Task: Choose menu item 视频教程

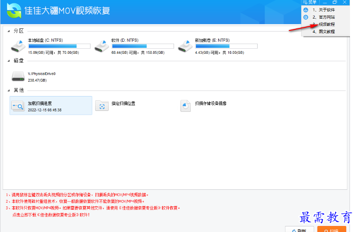Action: [327, 24]
